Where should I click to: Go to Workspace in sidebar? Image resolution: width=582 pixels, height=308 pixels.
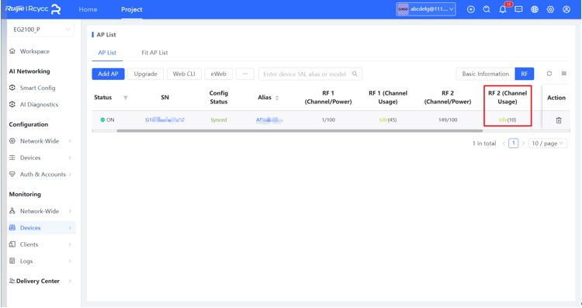point(34,51)
